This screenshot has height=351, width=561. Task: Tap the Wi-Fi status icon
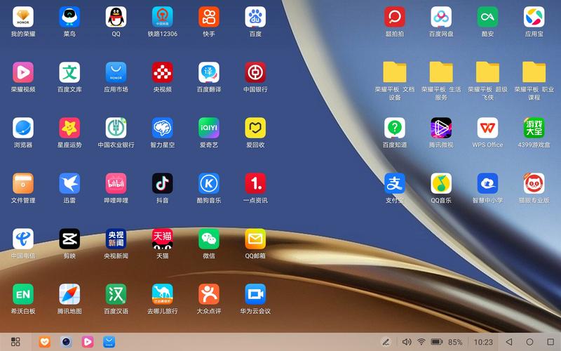(x=421, y=342)
